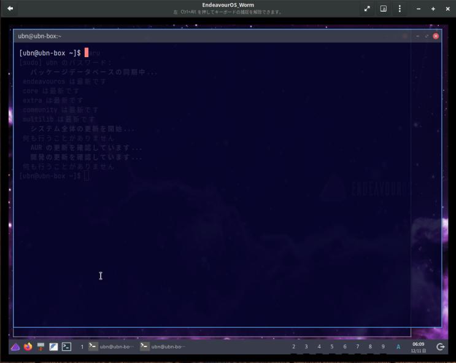Select first ubn@ubn-bo taskbar window

pyautogui.click(x=111, y=346)
